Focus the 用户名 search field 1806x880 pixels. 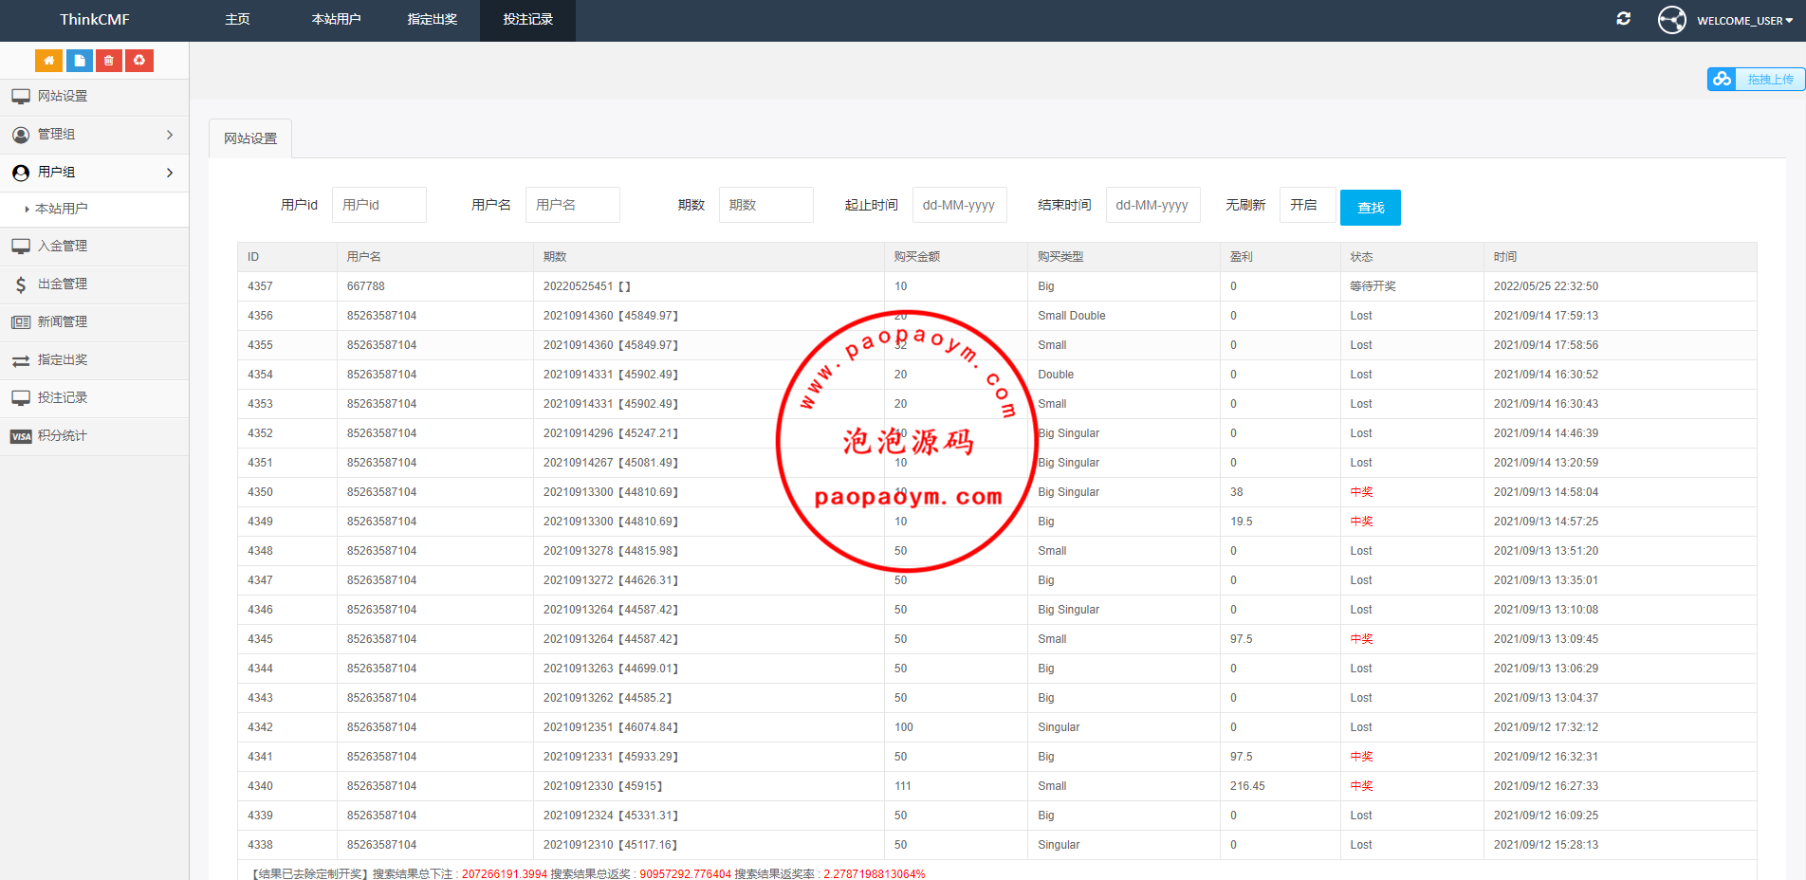point(572,205)
